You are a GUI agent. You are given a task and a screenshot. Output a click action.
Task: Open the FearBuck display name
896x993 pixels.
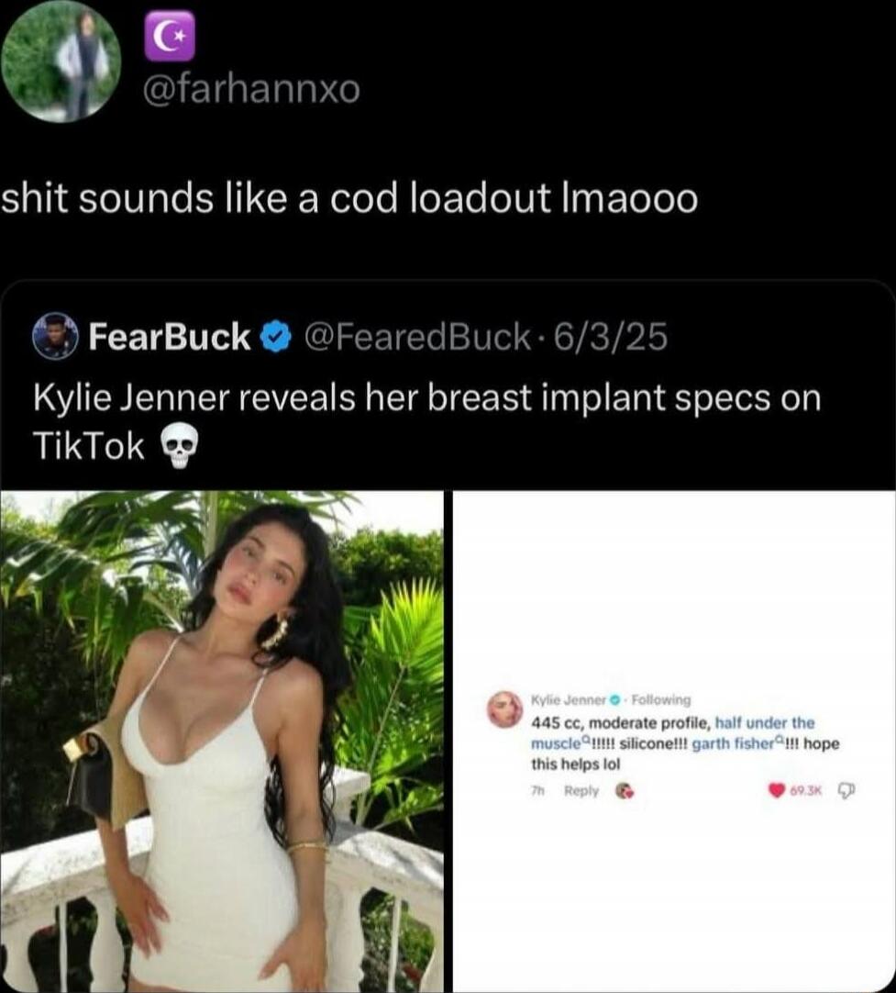pos(169,336)
